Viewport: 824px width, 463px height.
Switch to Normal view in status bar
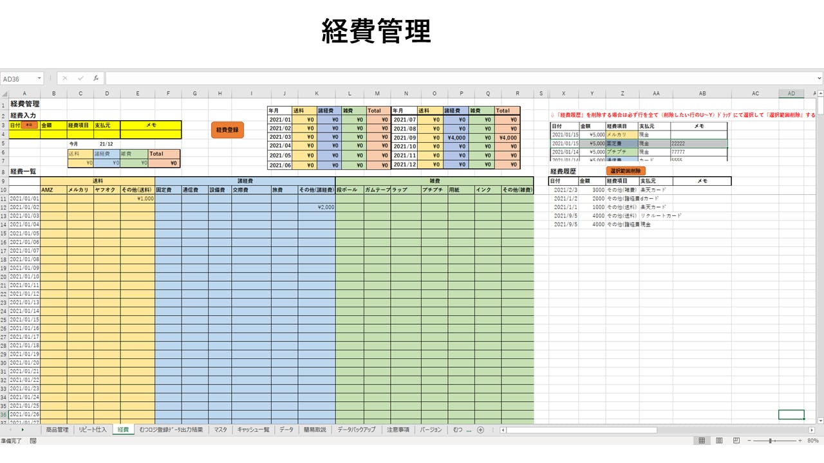click(702, 441)
